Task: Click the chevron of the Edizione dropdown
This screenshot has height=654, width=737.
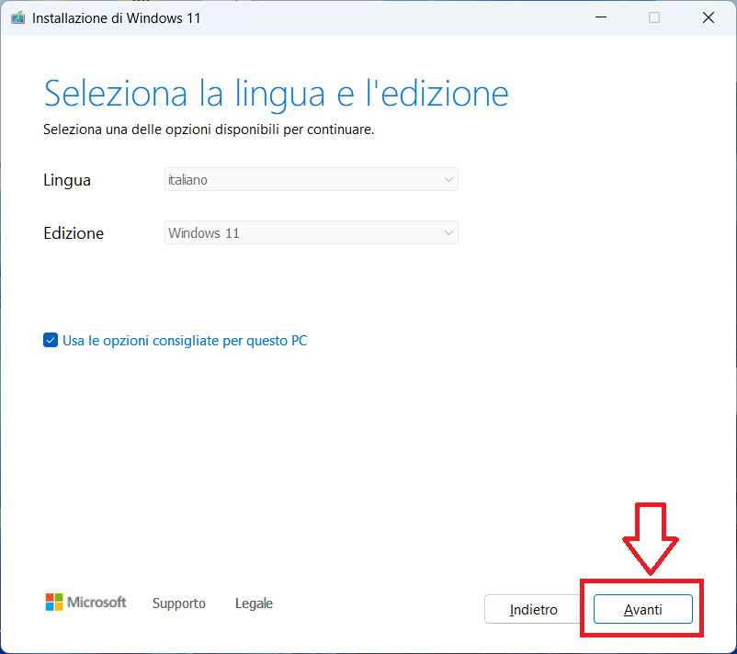Action: point(448,233)
